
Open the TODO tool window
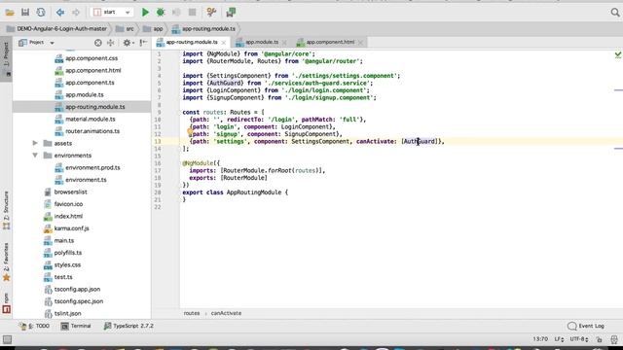34,327
